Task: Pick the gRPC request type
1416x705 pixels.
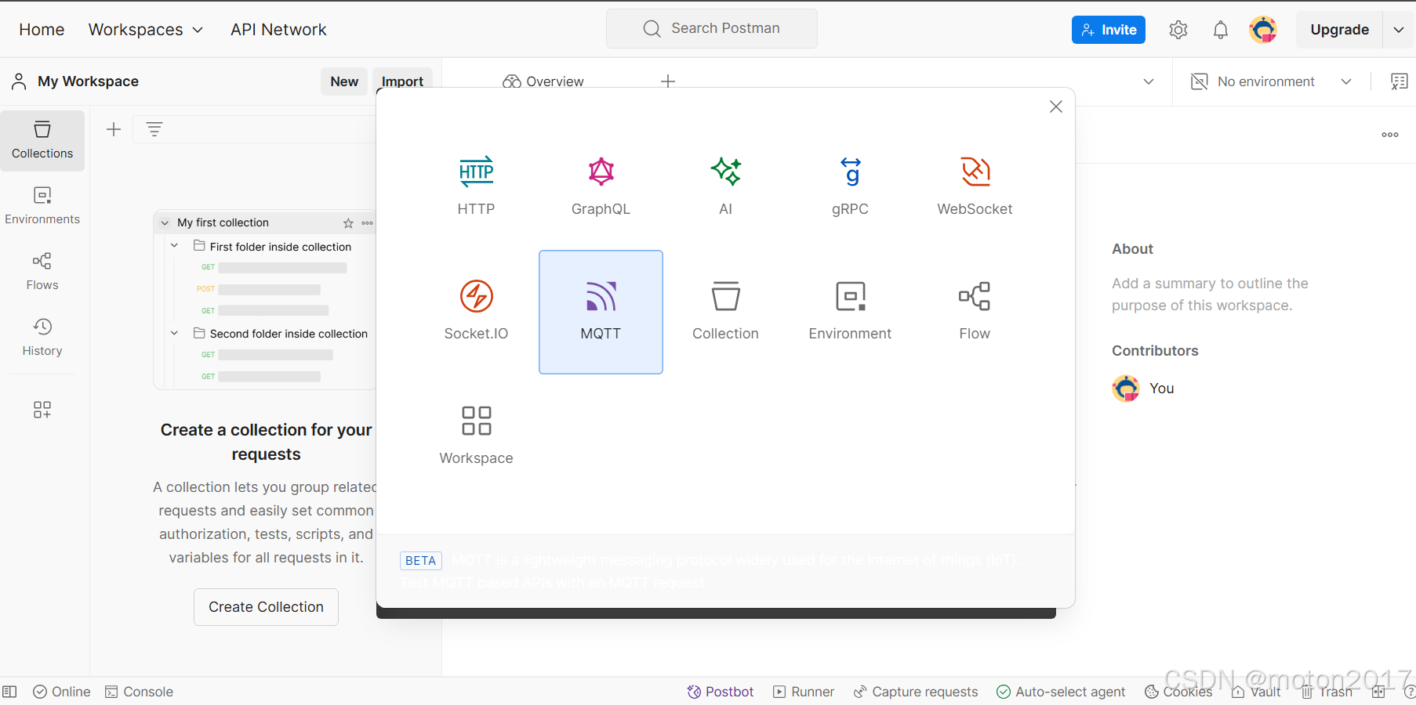Action: point(850,186)
